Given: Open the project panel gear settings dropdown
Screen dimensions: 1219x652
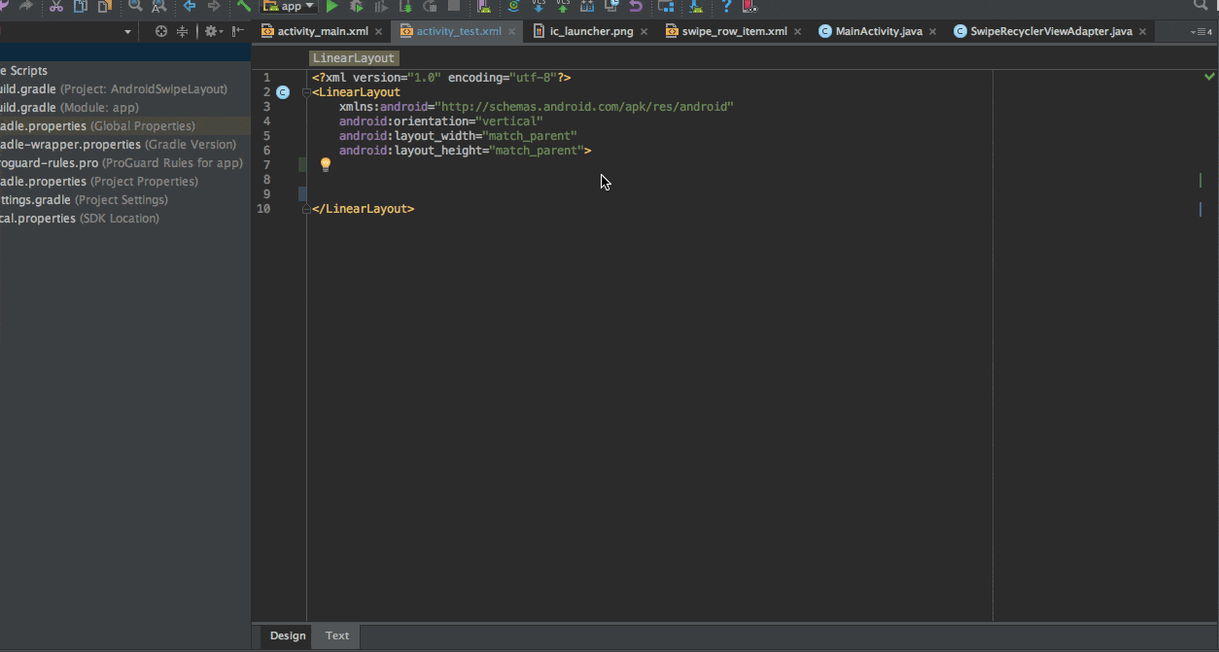Looking at the screenshot, I should pyautogui.click(x=213, y=32).
